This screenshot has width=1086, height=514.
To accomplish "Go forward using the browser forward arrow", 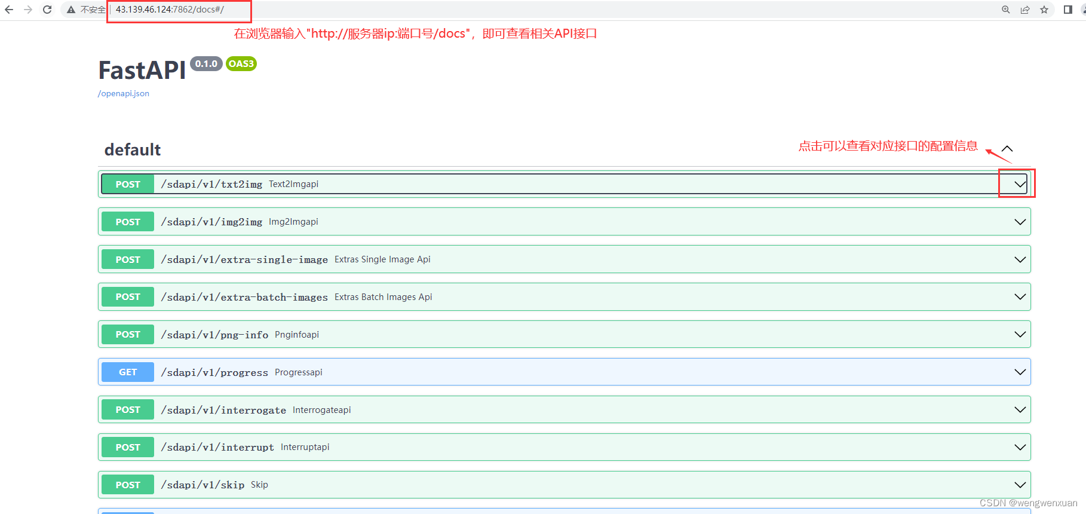I will pos(28,10).
